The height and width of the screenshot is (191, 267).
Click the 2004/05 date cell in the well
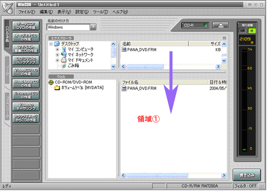[218, 88]
